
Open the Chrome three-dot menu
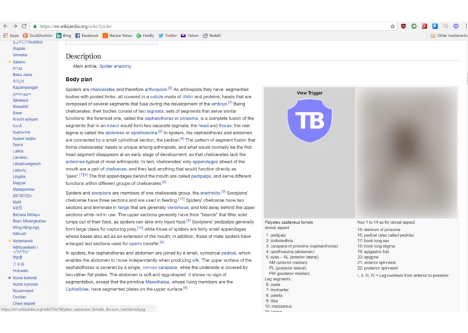point(465,26)
